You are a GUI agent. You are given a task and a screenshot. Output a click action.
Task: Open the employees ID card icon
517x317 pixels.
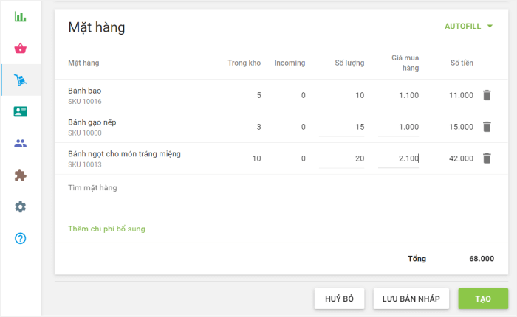point(21,111)
